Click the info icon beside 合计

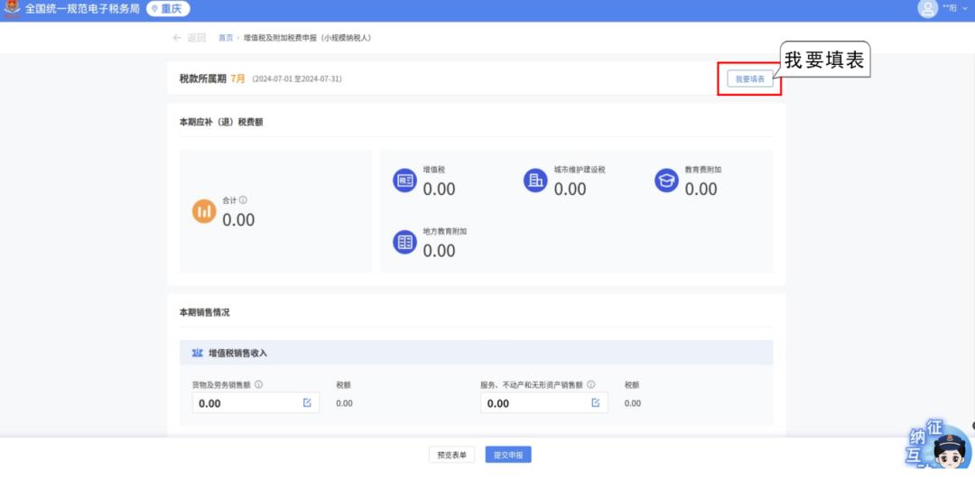243,200
